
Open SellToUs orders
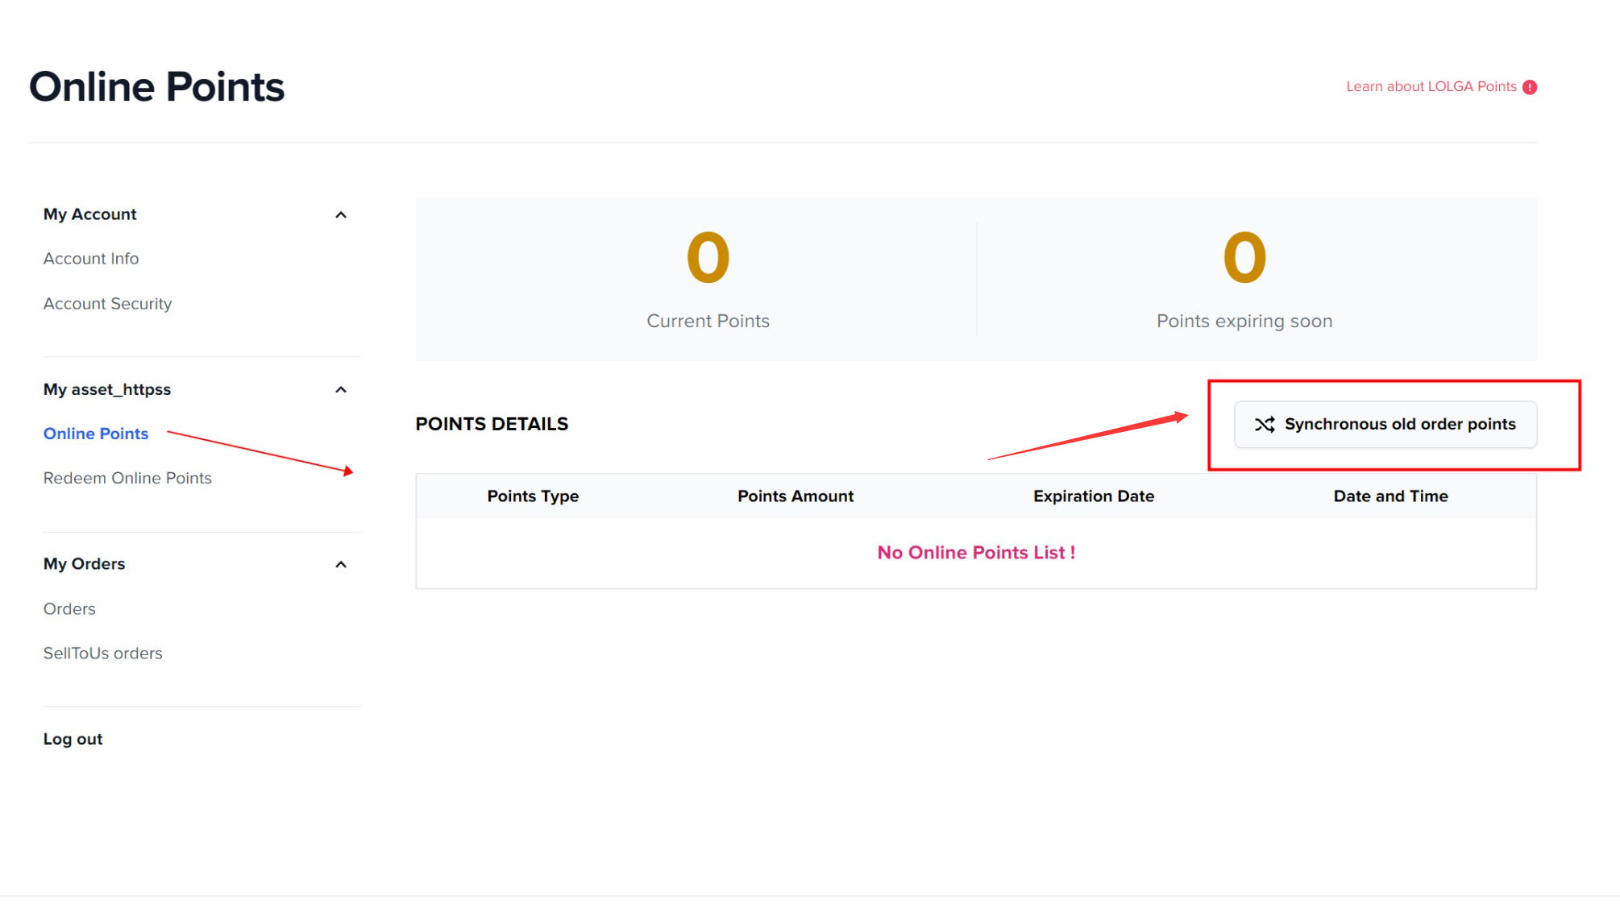coord(102,654)
